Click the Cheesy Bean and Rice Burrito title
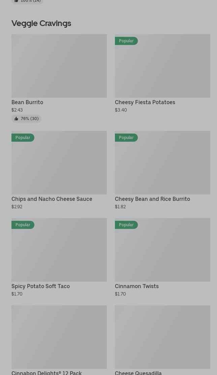 152,199
